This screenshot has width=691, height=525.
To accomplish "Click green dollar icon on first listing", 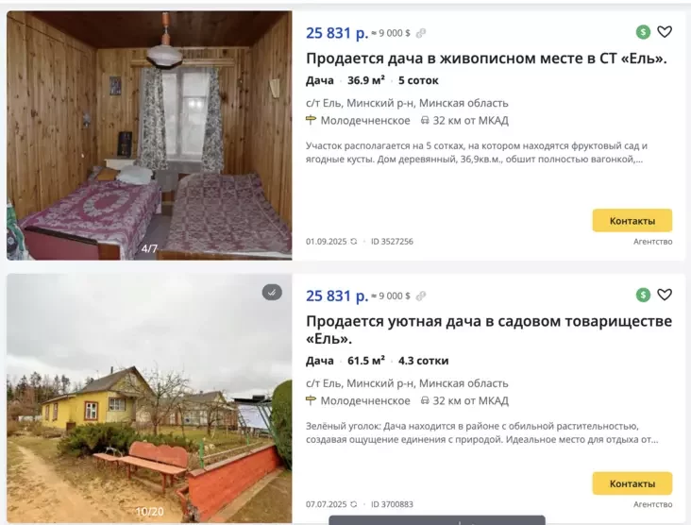I will coord(643,32).
